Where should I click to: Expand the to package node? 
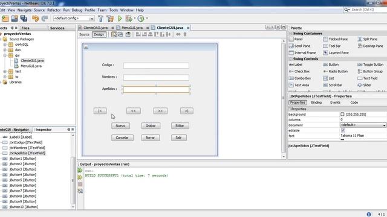click(x=5, y=77)
